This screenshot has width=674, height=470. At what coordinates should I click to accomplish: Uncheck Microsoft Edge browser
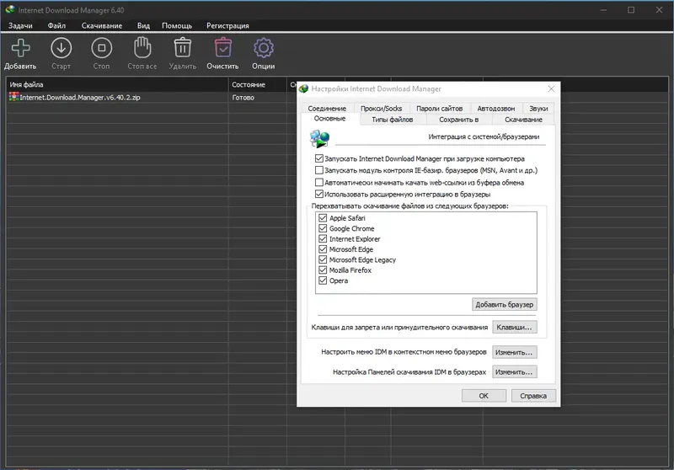[x=323, y=248]
